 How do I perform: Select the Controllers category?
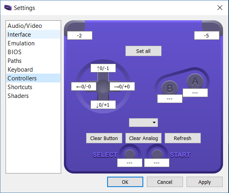pos(33,78)
